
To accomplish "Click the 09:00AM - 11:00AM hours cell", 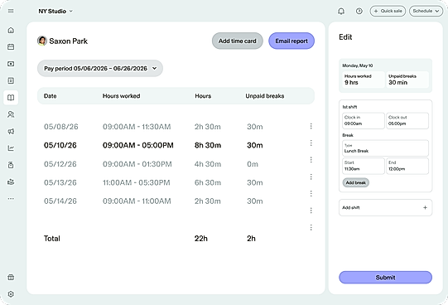I will [137, 201].
